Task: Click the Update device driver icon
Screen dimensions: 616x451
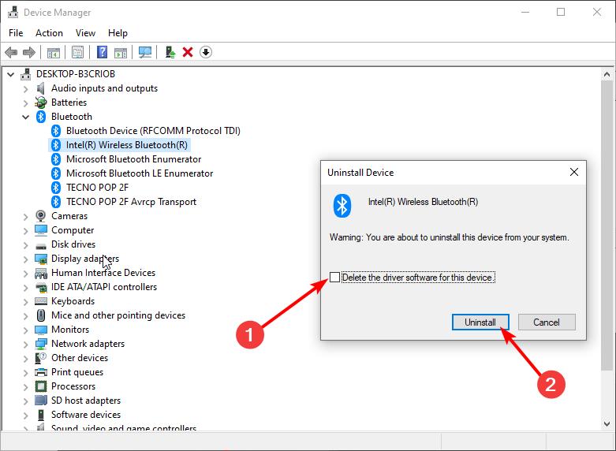Action: click(170, 52)
